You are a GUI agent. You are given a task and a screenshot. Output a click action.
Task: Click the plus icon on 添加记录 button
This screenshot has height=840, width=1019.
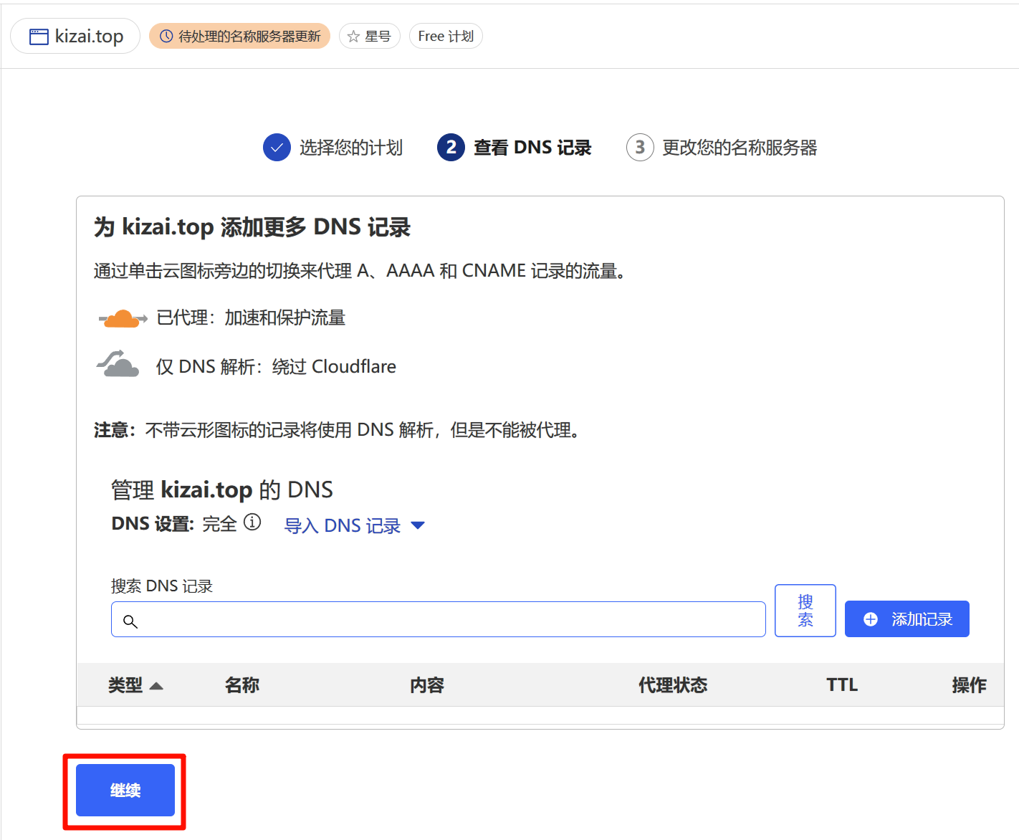point(871,619)
